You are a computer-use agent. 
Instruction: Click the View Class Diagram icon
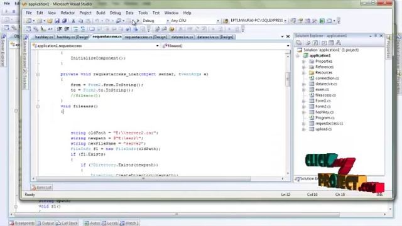[339, 43]
